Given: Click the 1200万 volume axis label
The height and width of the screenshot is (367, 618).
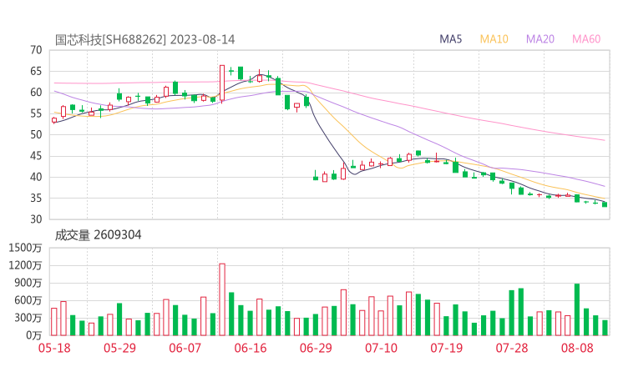Looking at the screenshot, I should pos(26,265).
